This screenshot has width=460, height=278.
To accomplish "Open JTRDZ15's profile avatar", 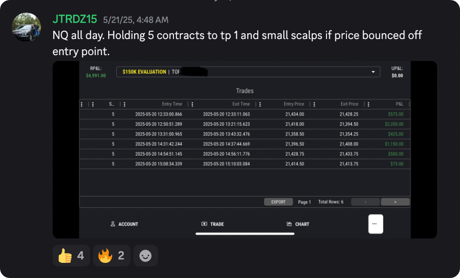I will coord(26,27).
